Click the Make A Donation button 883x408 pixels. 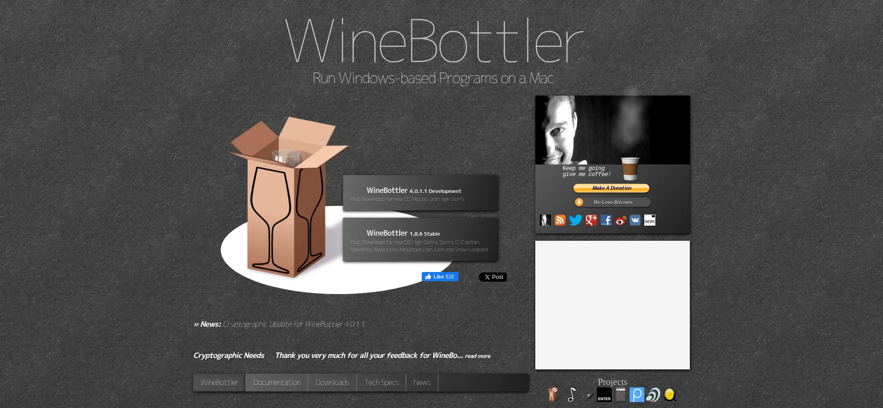(x=611, y=188)
